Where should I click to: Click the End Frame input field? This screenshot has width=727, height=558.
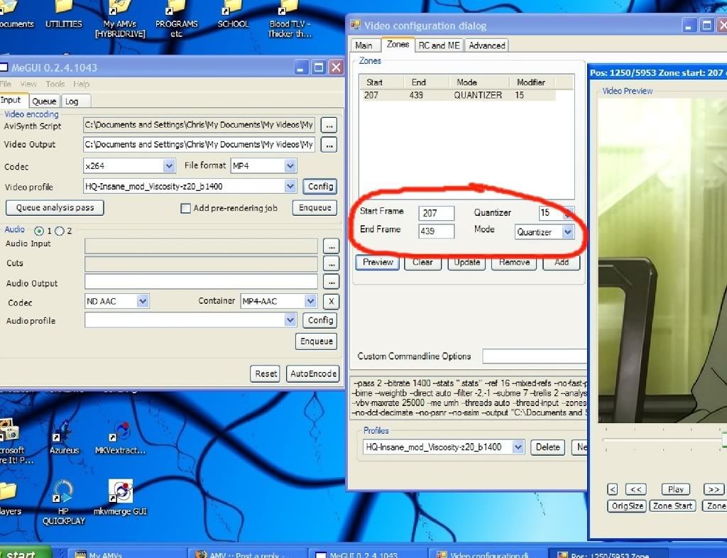coord(436,231)
